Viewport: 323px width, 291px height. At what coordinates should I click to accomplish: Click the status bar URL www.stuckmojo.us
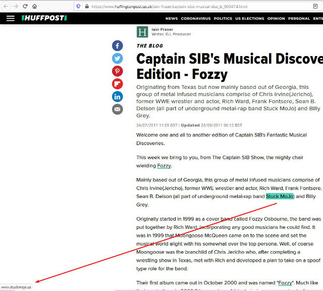tap(16, 287)
